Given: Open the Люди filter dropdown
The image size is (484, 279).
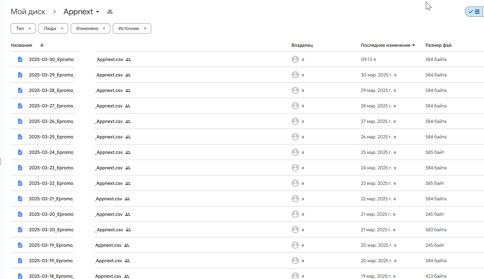Looking at the screenshot, I should click(53, 28).
